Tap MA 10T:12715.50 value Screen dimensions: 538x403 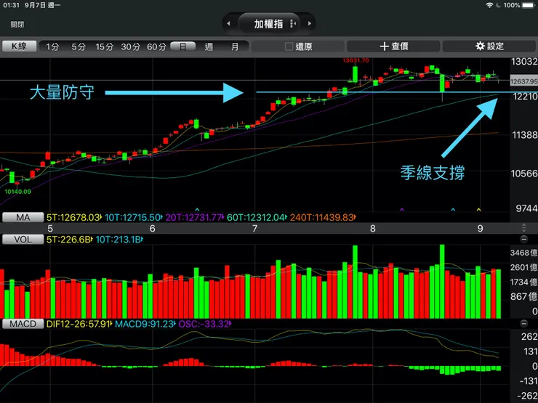coord(134,217)
